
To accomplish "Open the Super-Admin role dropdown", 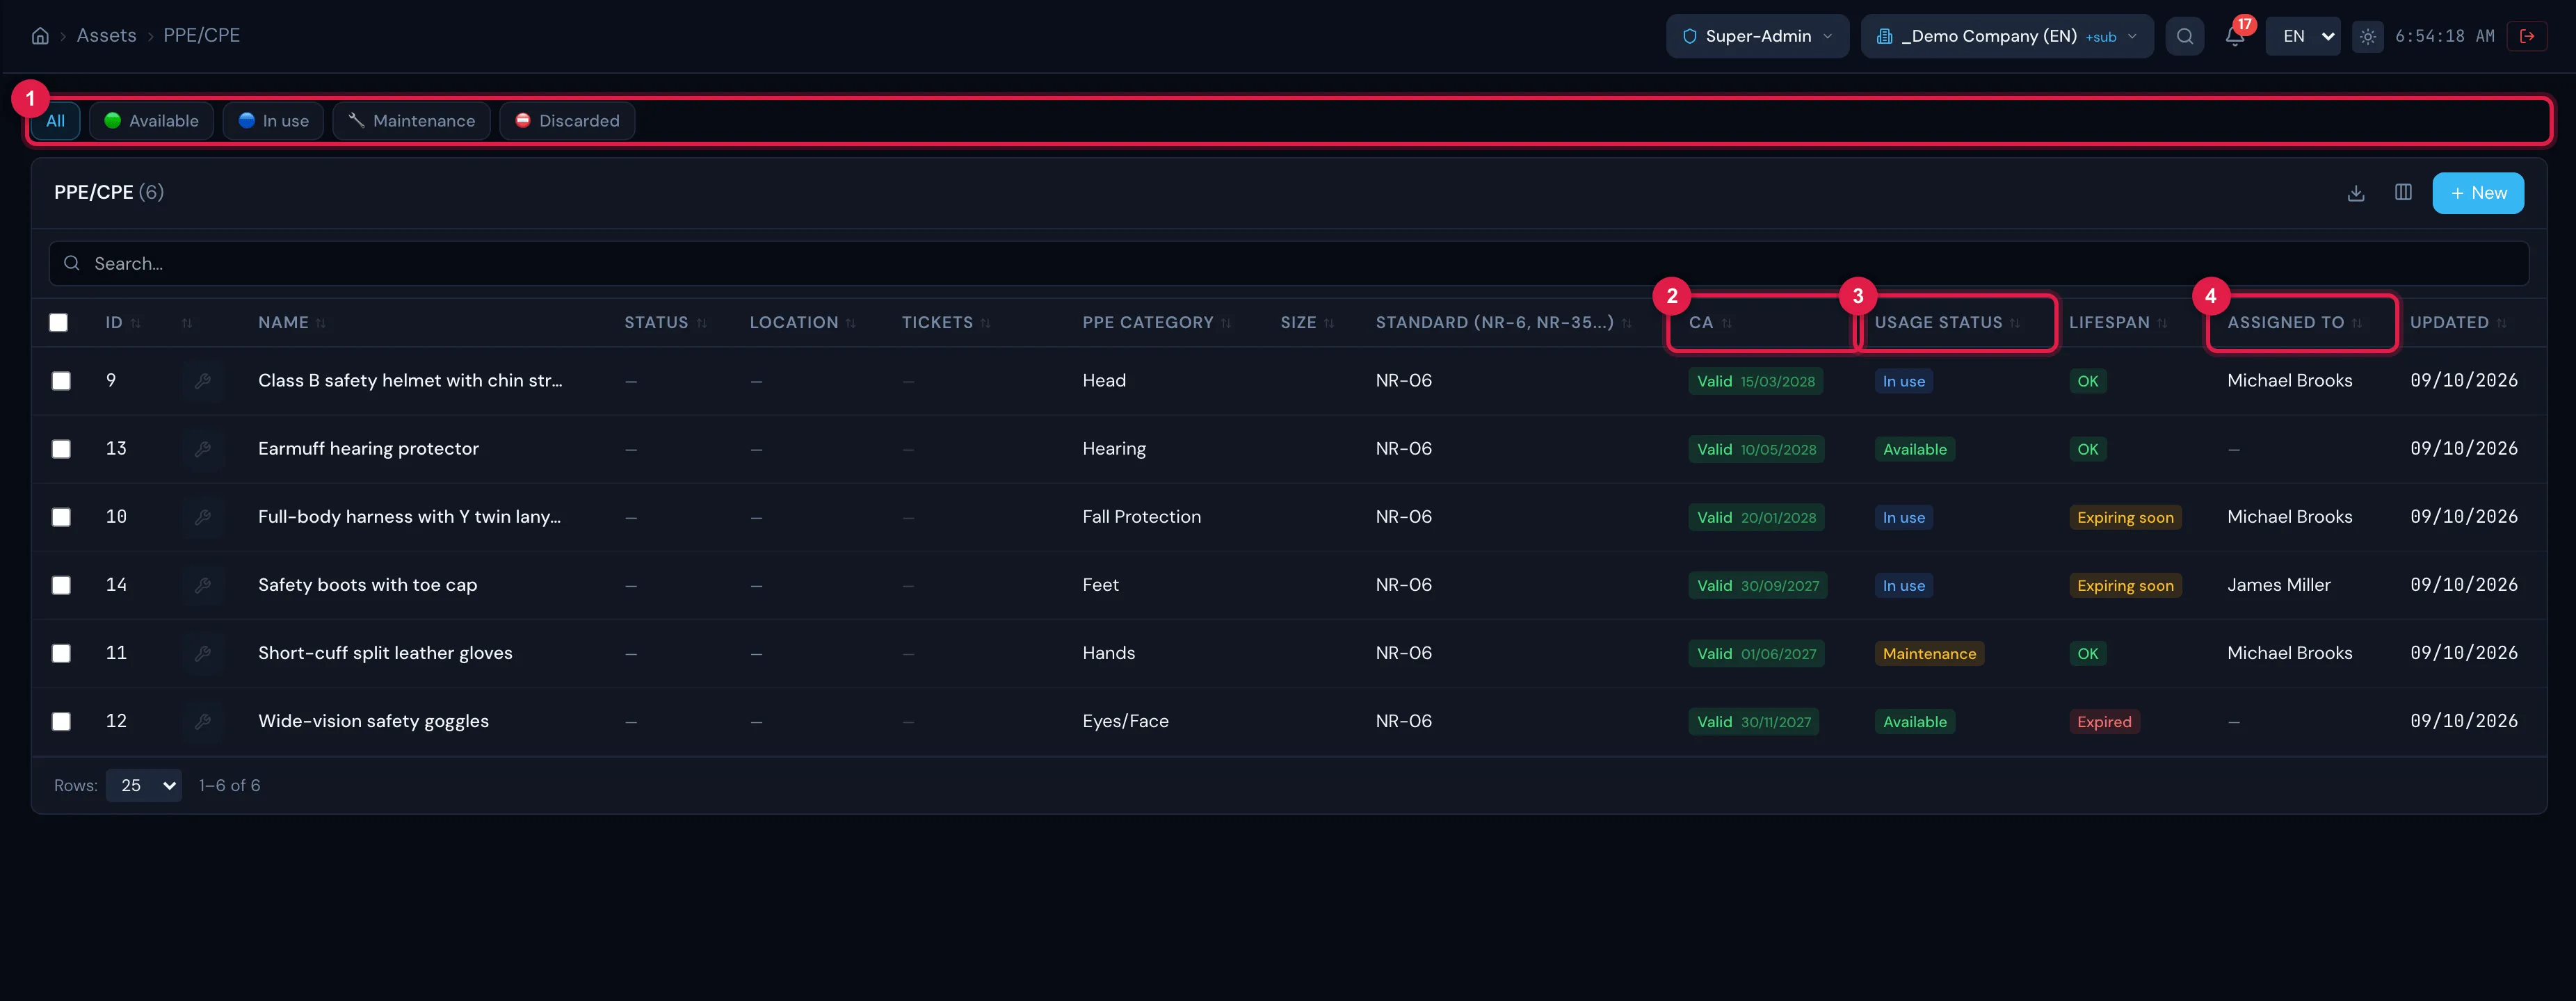I will pyautogui.click(x=1757, y=36).
